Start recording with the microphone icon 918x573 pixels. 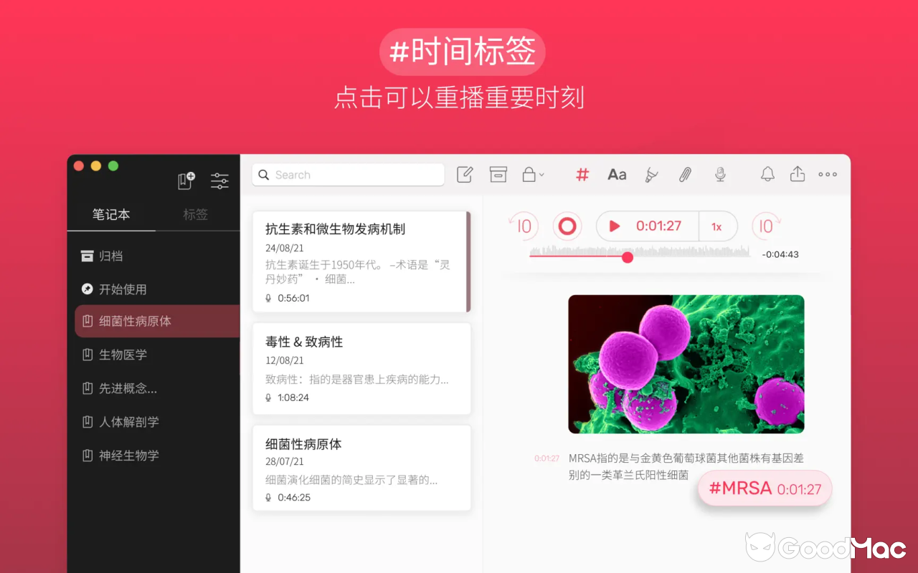(x=720, y=174)
